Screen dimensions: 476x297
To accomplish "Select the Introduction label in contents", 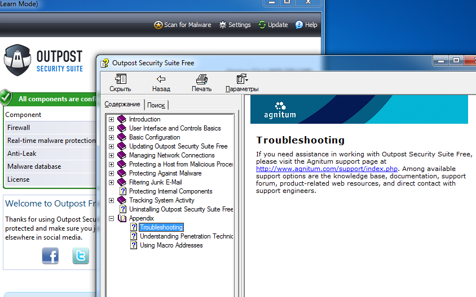I will (x=144, y=119).
